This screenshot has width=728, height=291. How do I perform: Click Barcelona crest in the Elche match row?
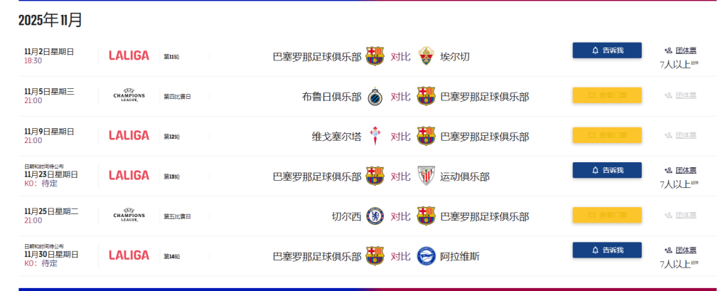coord(375,56)
